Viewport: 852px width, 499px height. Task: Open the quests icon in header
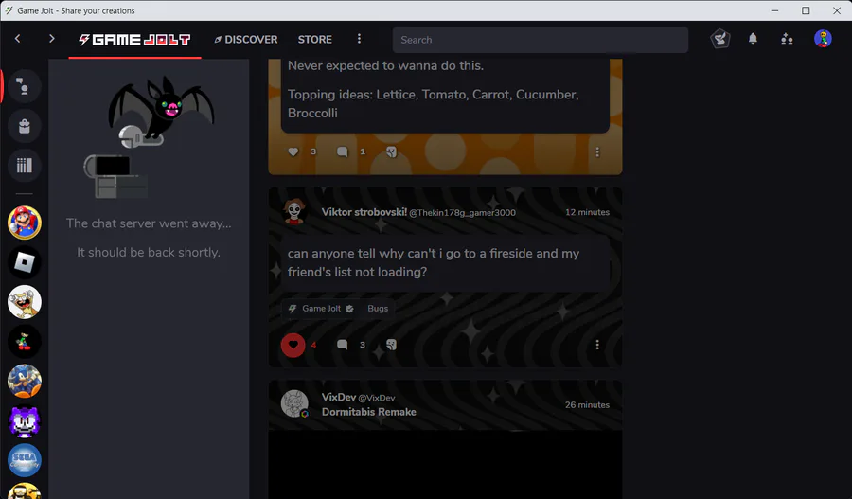(x=720, y=39)
